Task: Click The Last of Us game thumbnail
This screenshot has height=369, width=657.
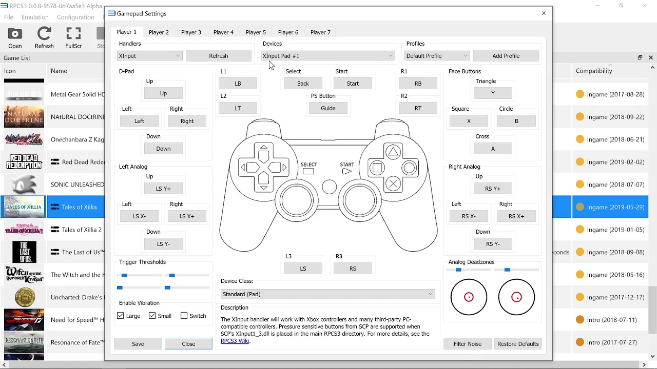Action: [x=24, y=252]
